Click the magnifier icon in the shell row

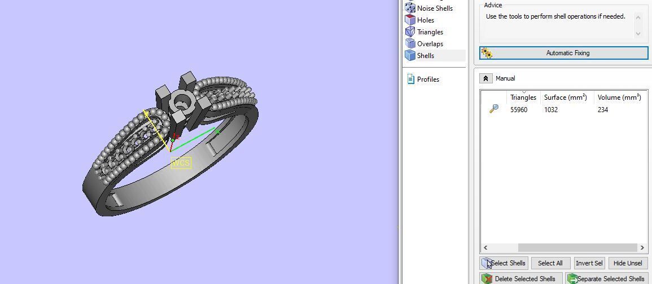493,109
